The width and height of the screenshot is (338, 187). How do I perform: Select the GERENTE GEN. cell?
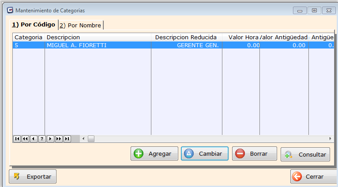coord(187,45)
